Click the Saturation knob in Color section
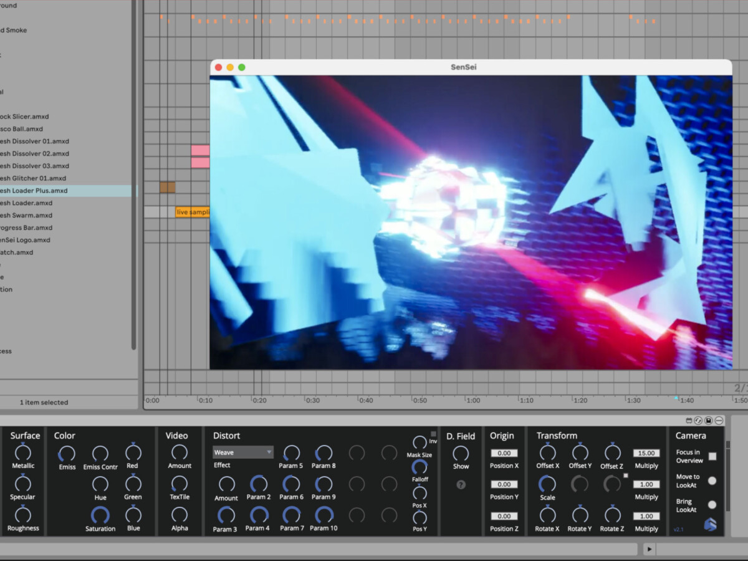The width and height of the screenshot is (748, 561). point(100,515)
